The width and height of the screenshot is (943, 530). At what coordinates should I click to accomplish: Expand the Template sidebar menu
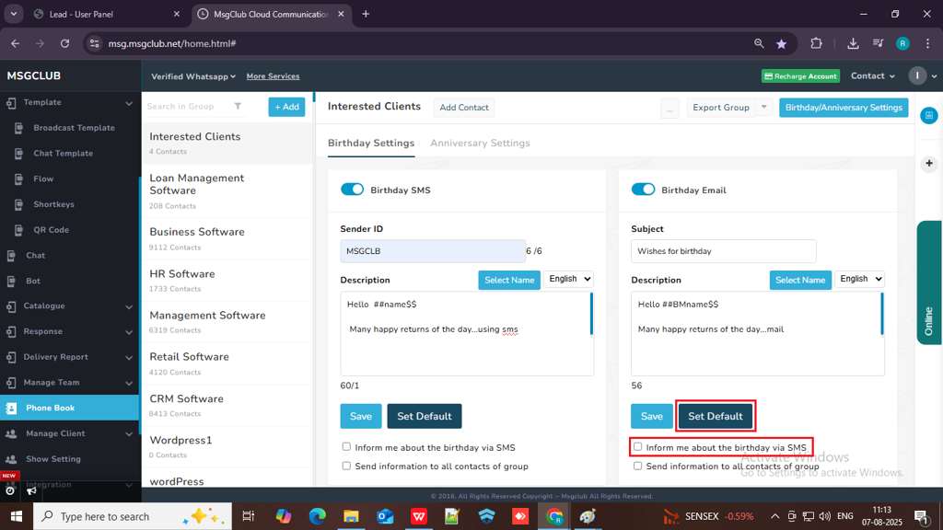pyautogui.click(x=70, y=102)
